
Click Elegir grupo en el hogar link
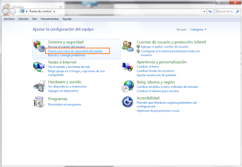pyautogui.click(x=76, y=73)
